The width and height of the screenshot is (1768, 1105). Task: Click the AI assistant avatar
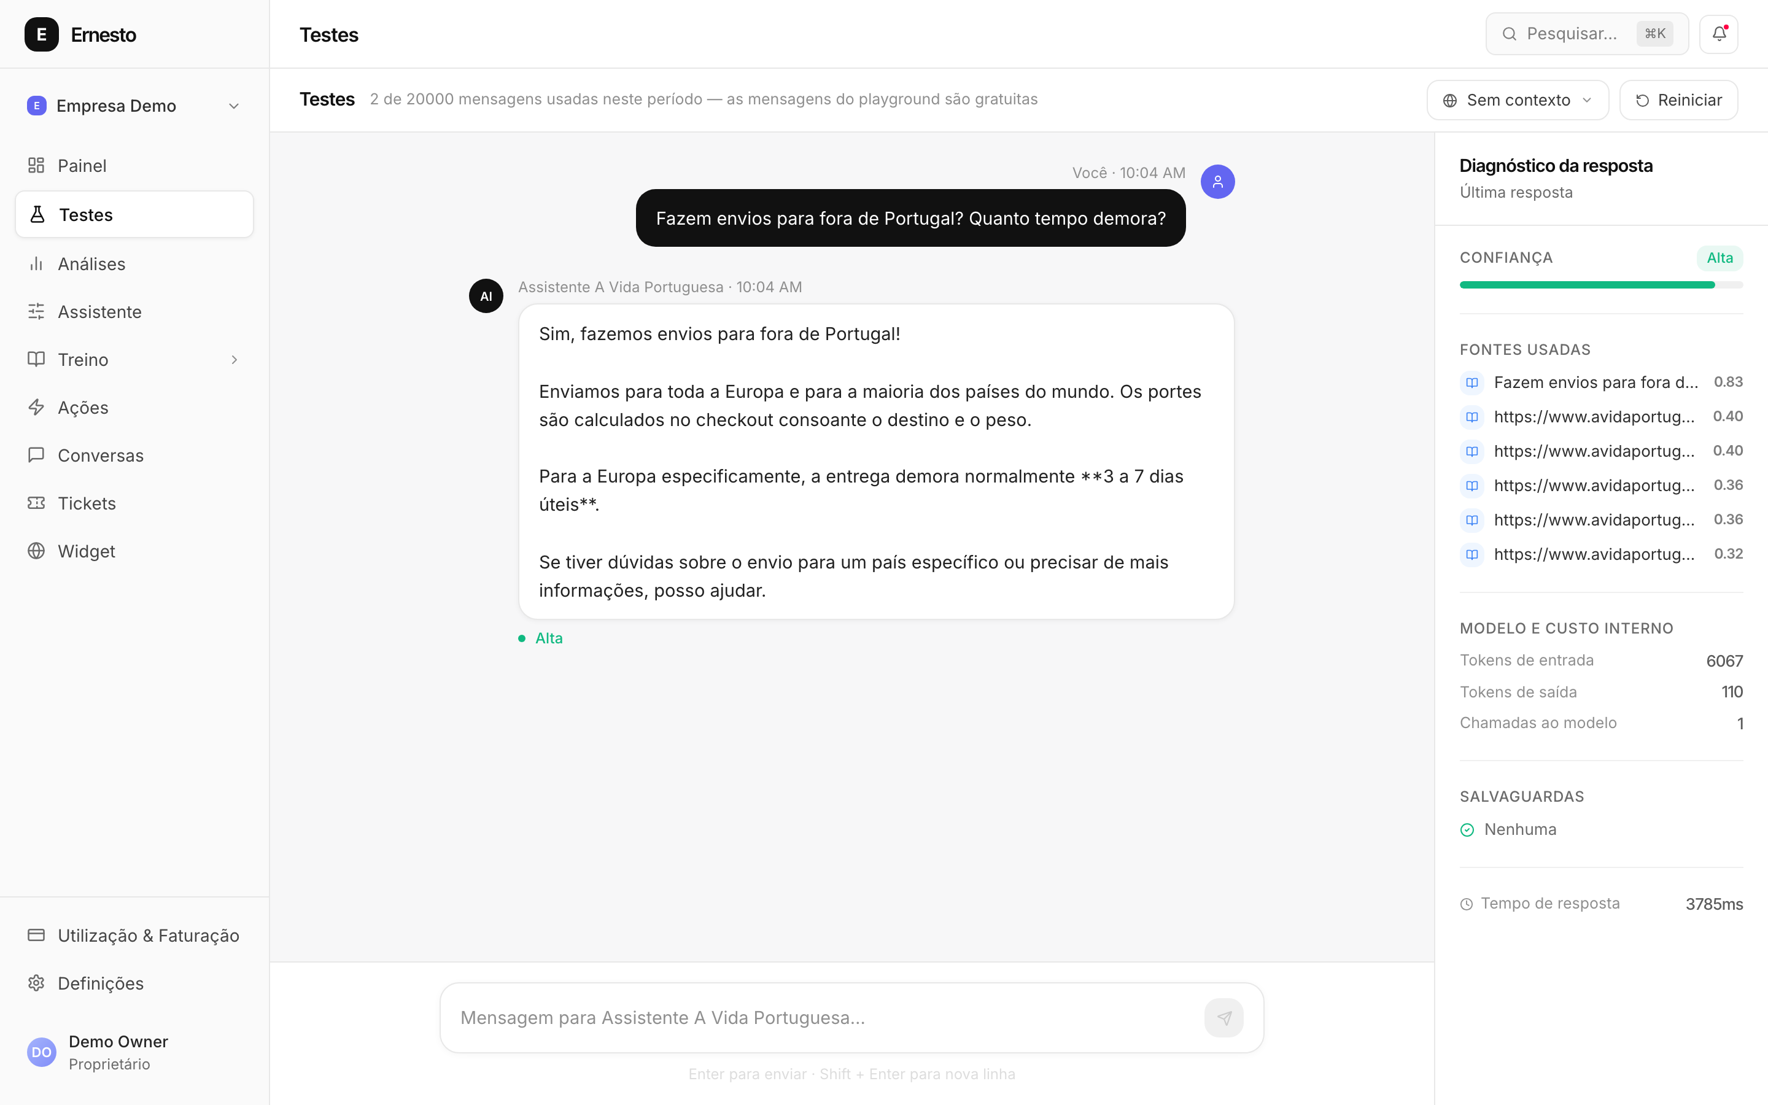click(x=486, y=296)
